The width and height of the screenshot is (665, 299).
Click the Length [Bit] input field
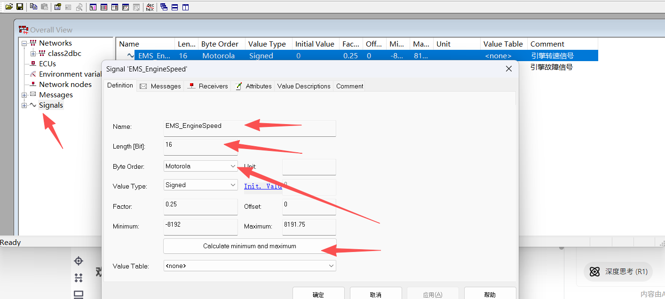point(201,147)
